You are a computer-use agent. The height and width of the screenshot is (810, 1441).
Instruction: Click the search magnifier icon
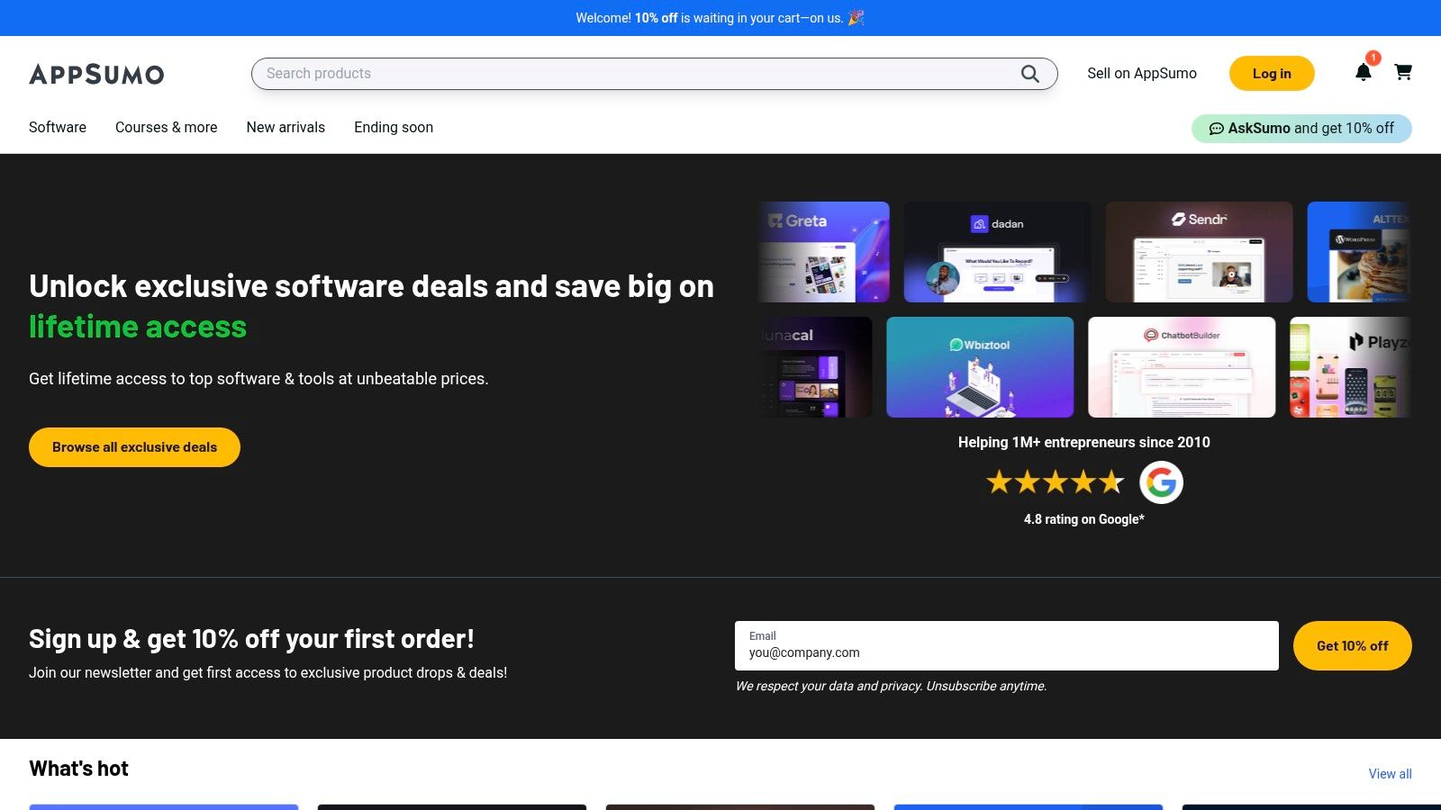[x=1029, y=74]
